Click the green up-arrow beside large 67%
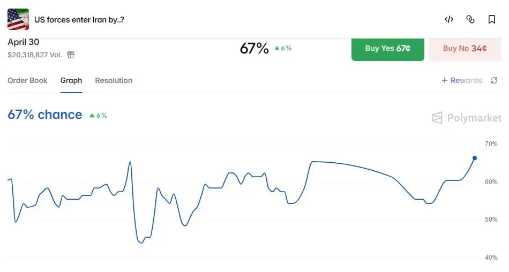The height and width of the screenshot is (272, 509). coord(277,48)
